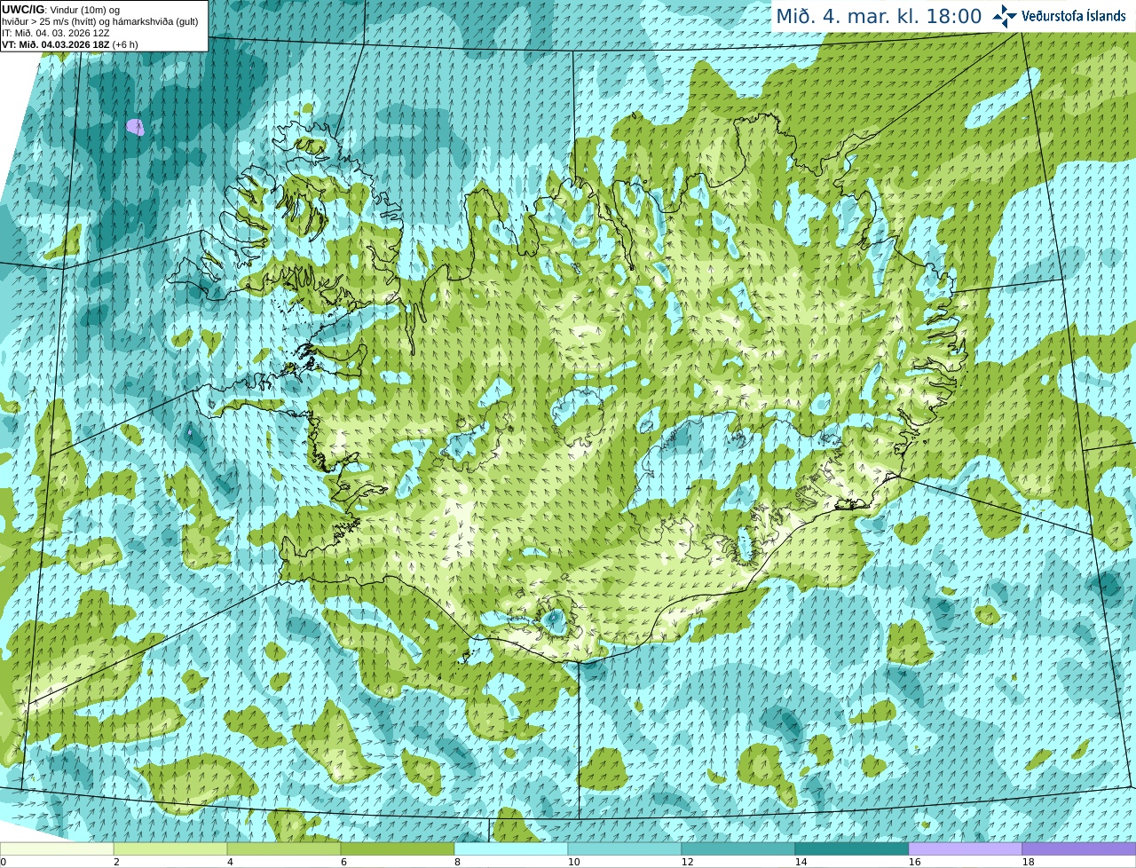Click the '14' label on the wind scale
1136x868 pixels.
801,862
